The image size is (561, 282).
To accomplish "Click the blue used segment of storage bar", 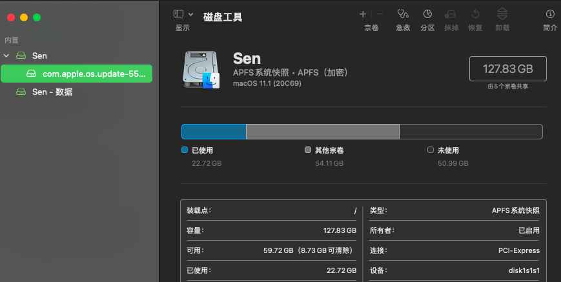I will pos(214,132).
